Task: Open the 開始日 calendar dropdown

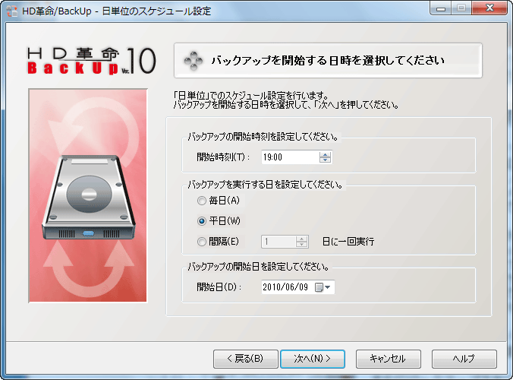Action: pyautogui.click(x=323, y=287)
